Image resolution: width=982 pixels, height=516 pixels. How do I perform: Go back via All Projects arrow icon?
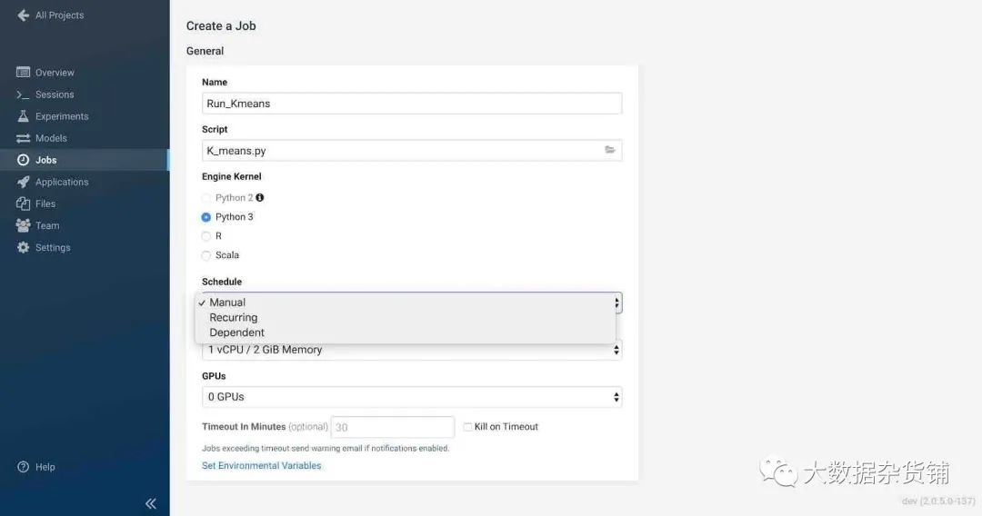click(23, 15)
